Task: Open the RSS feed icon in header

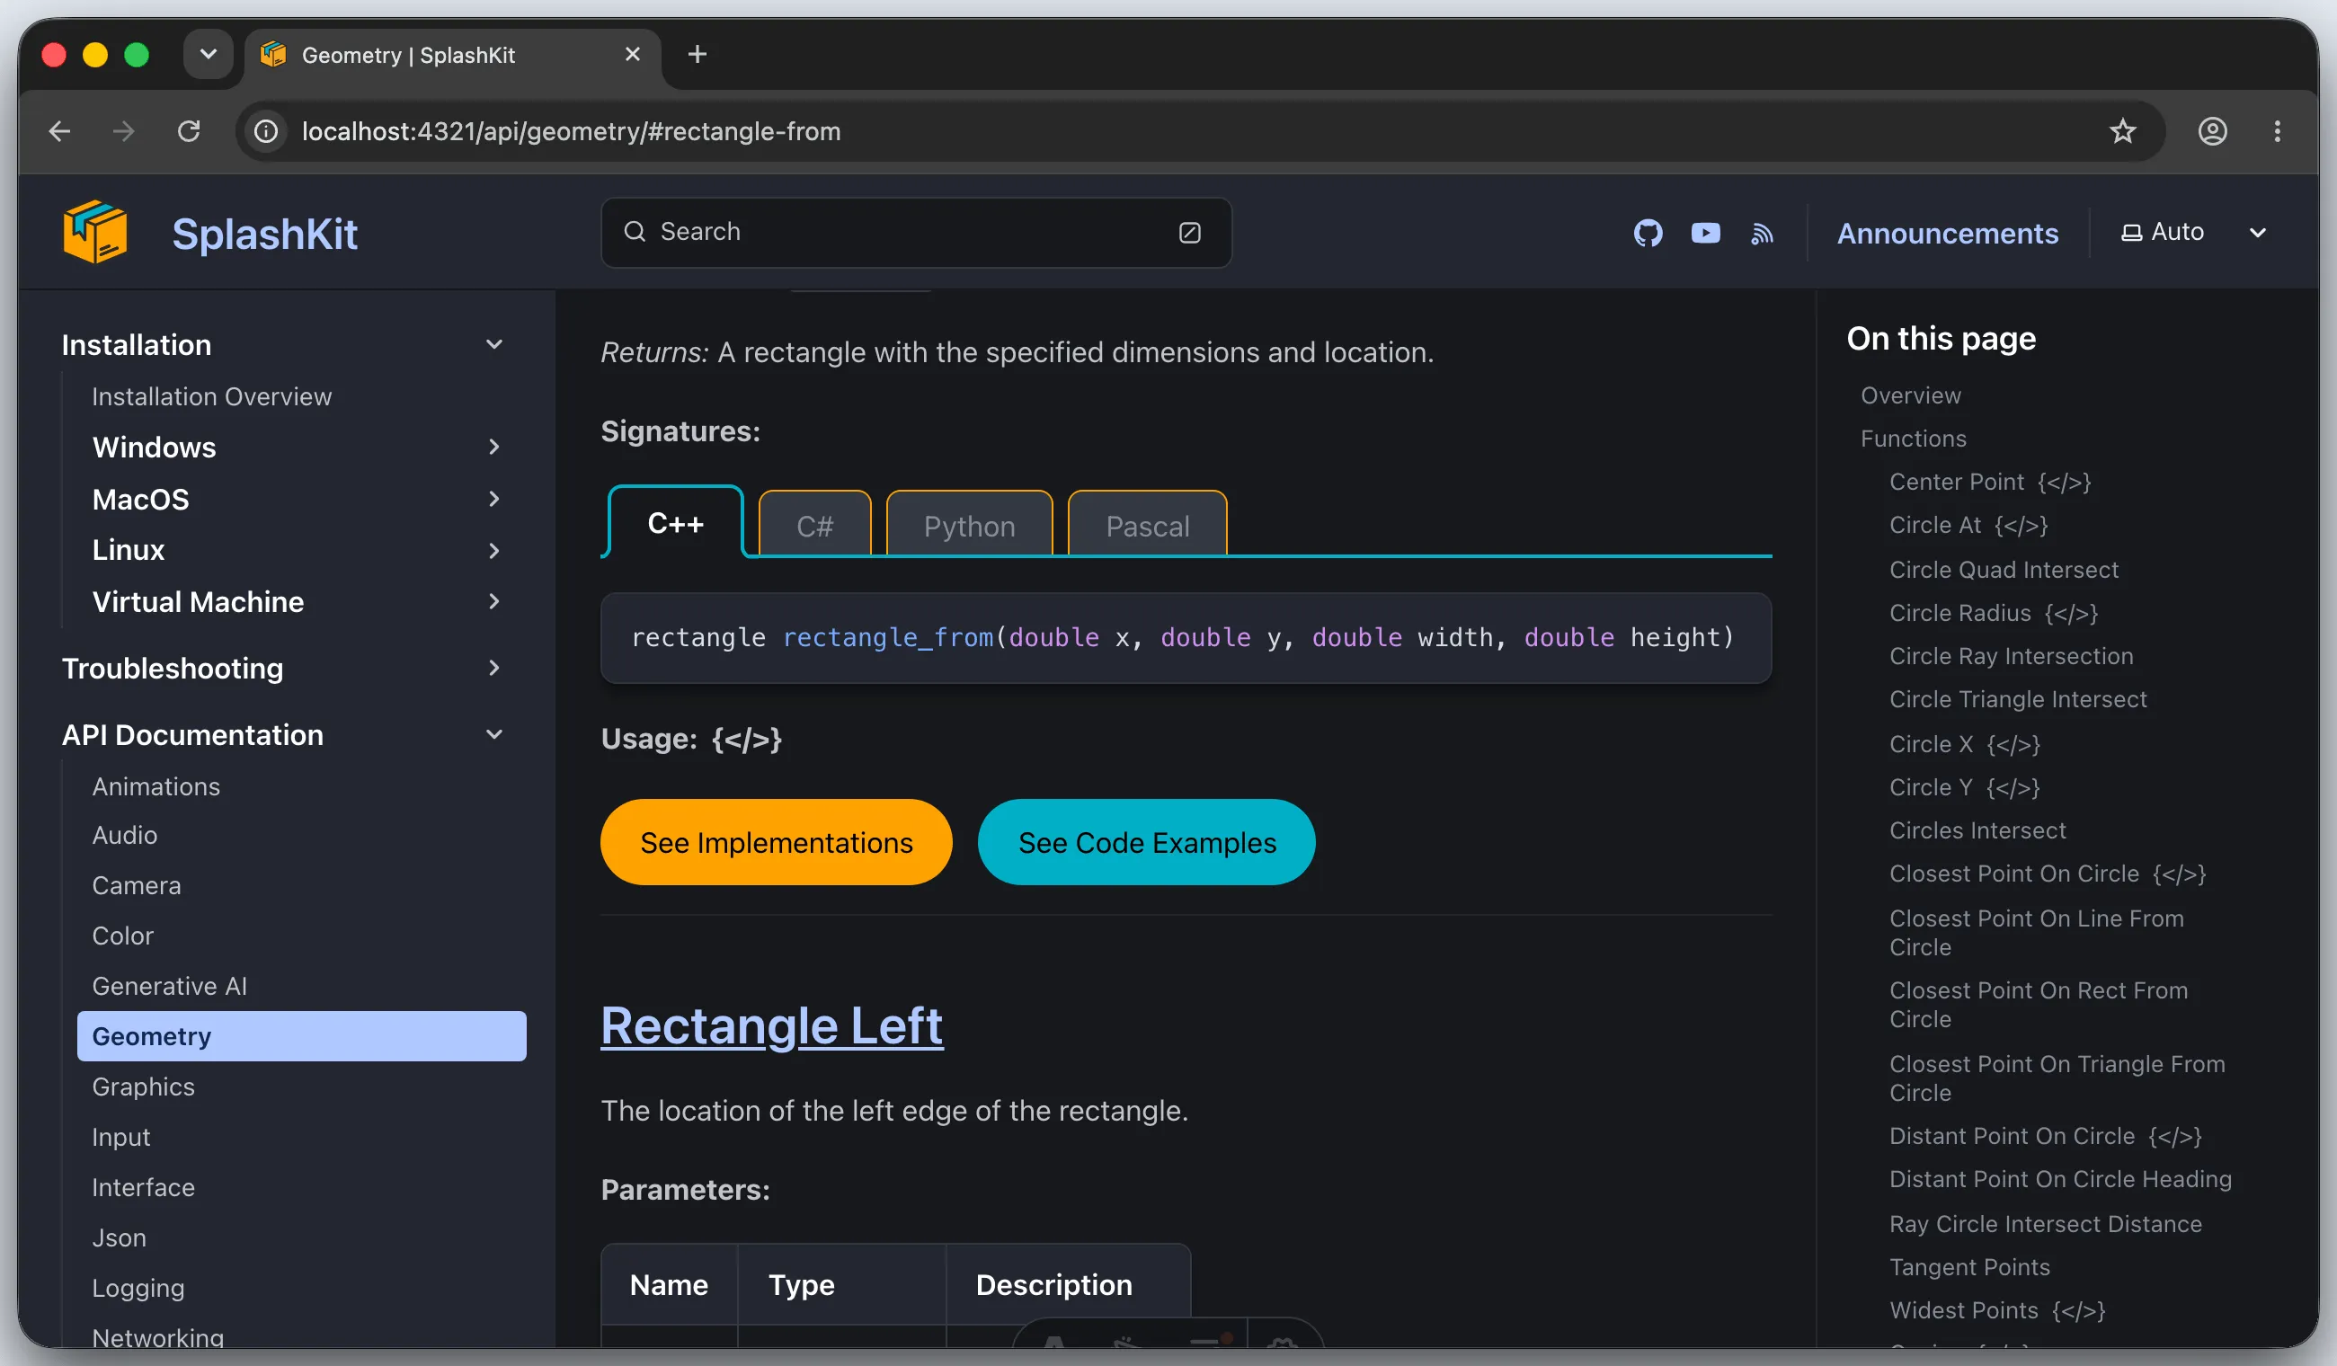Action: (x=1762, y=233)
